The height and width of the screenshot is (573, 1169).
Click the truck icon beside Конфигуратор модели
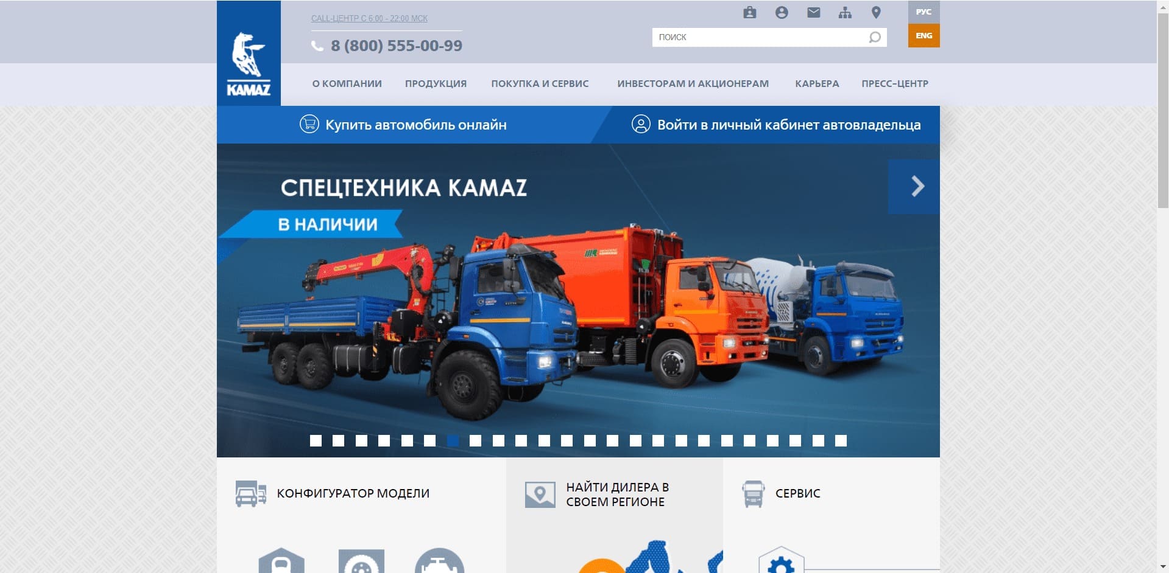(x=250, y=493)
